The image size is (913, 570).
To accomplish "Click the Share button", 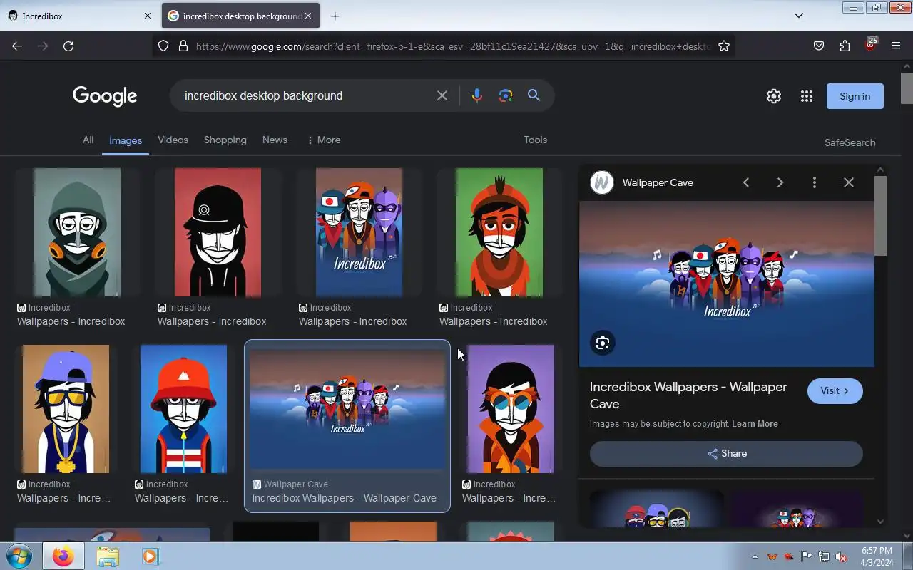I will click(726, 453).
